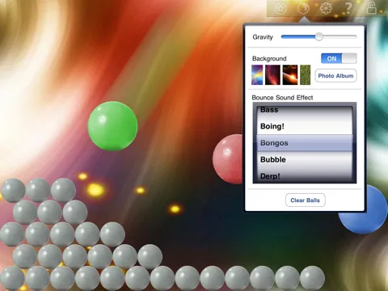Tap the red ball beside the panel
This screenshot has height=291, width=388.
(229, 159)
